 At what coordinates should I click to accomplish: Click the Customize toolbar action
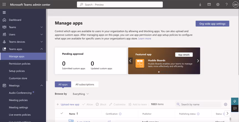[117, 104]
